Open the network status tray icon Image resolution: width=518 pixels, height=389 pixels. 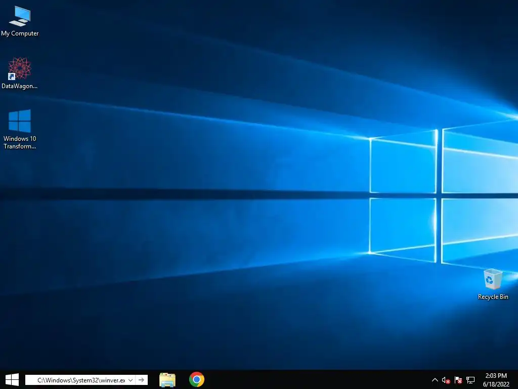[x=470, y=380]
